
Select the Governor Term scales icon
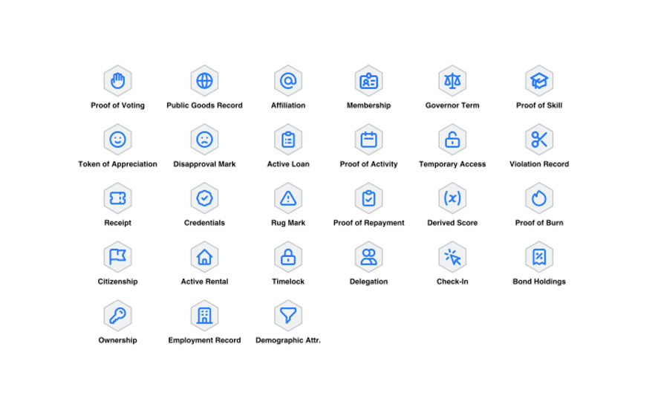(x=452, y=80)
